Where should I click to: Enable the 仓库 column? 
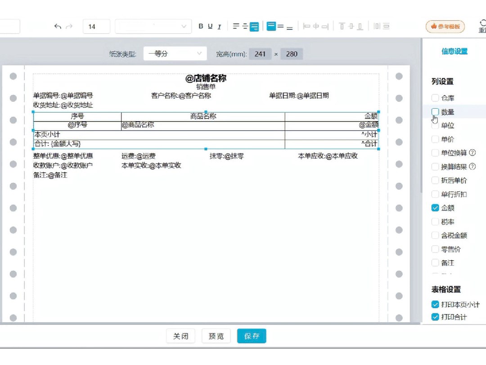click(x=435, y=98)
